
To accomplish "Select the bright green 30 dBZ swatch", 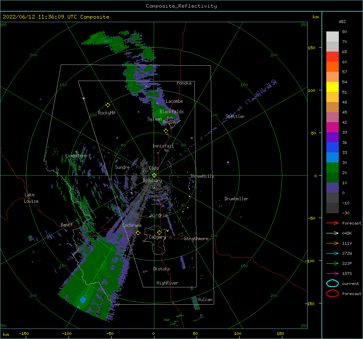I will coord(332,167).
